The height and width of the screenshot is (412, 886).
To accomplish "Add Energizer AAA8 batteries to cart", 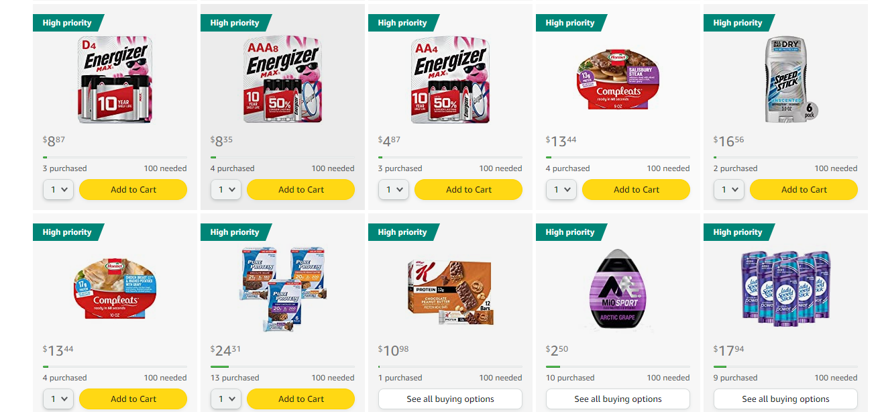I will coord(300,190).
